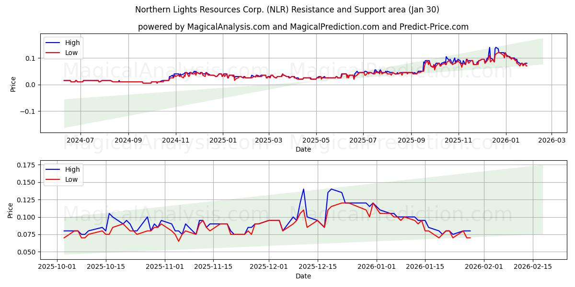This screenshot has height=287, width=575.
Task: Select '2026-02-01' tick label on bottom chart
Action: coord(484,267)
